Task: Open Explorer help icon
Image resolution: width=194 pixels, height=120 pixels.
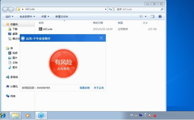Action: click(x=160, y=17)
